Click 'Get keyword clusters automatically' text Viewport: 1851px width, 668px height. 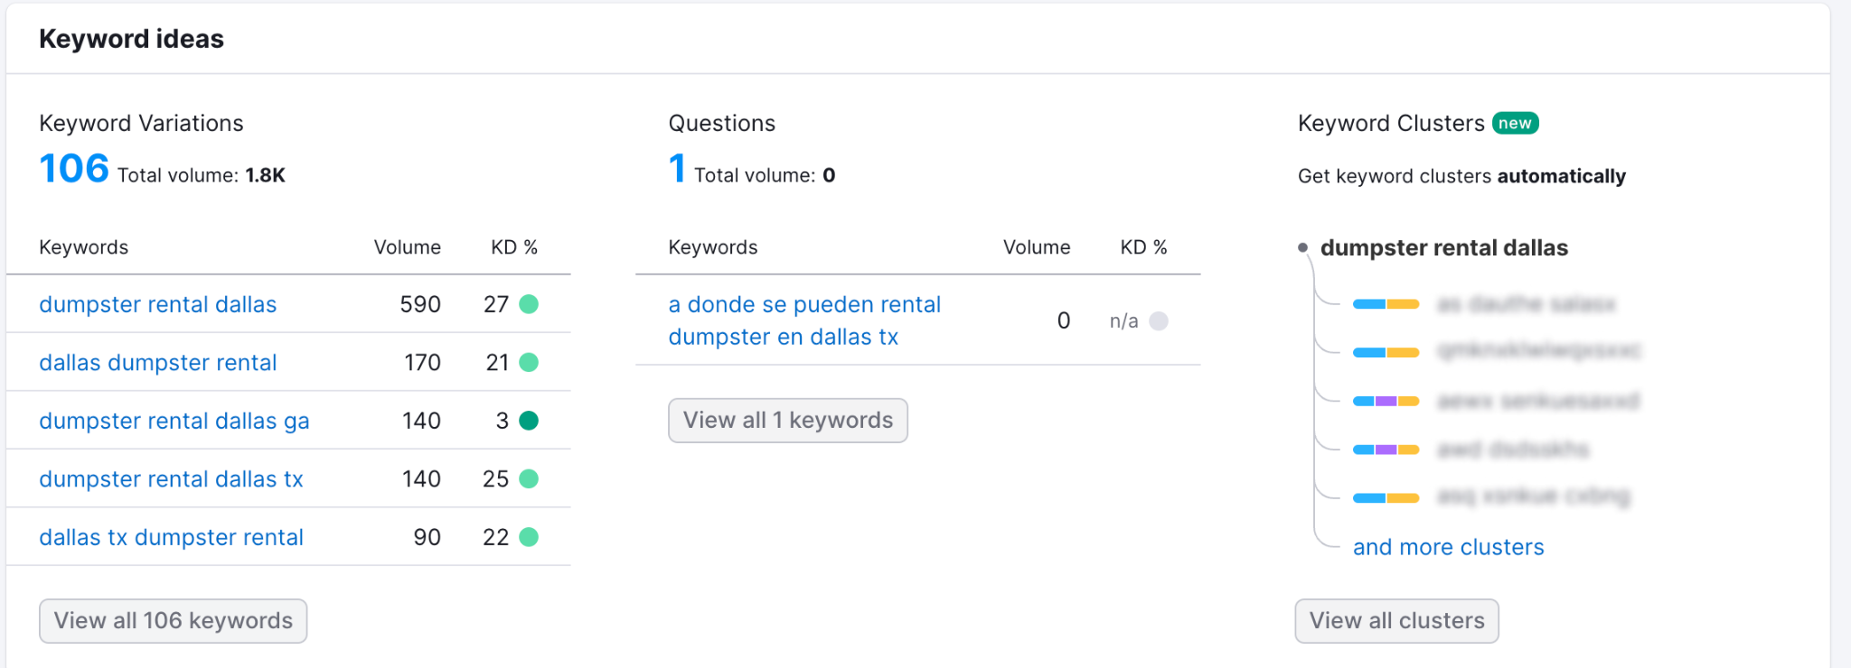(1461, 176)
